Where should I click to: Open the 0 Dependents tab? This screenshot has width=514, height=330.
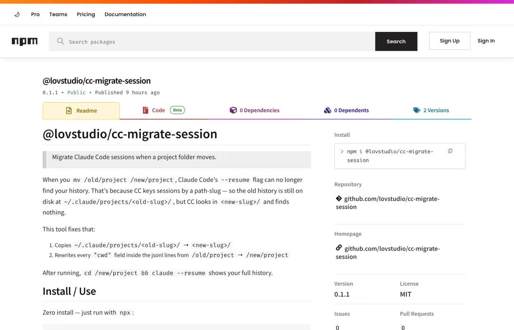tap(346, 110)
